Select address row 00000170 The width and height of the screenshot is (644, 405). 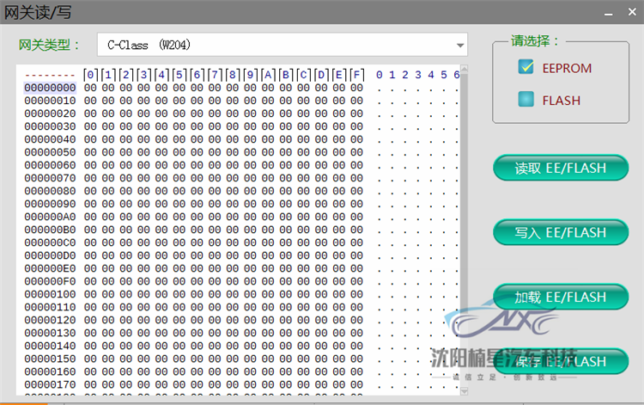click(x=50, y=384)
